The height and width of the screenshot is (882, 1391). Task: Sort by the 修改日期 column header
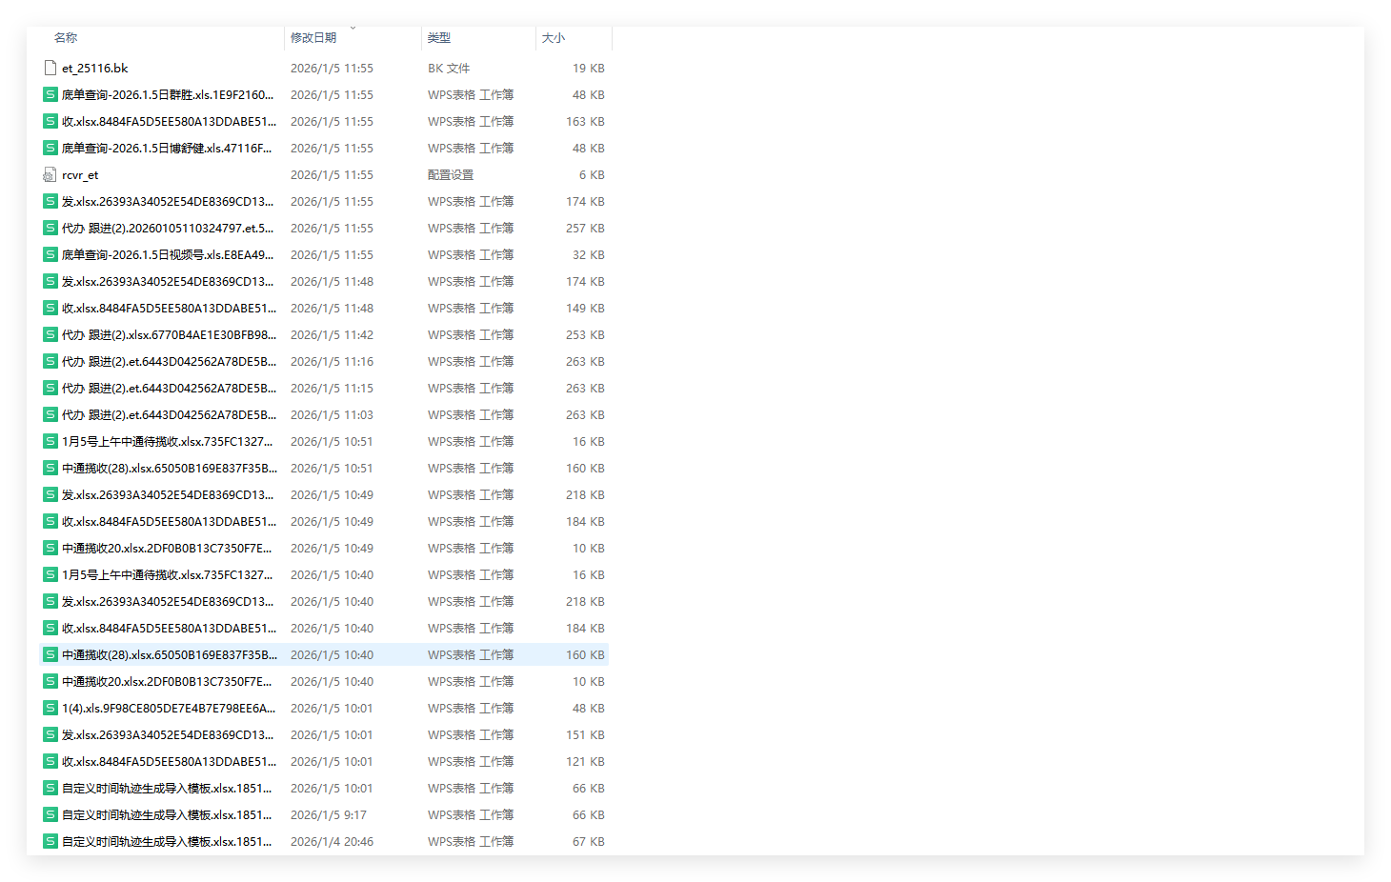pyautogui.click(x=313, y=38)
